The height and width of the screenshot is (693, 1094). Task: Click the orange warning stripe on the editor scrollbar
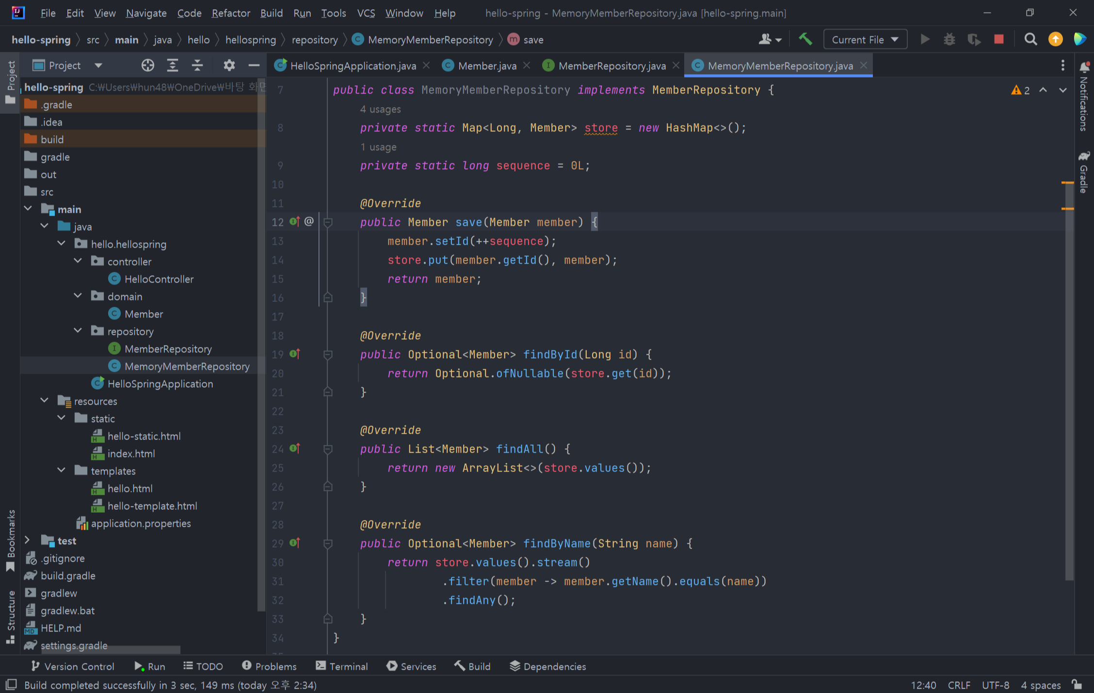point(1067,183)
